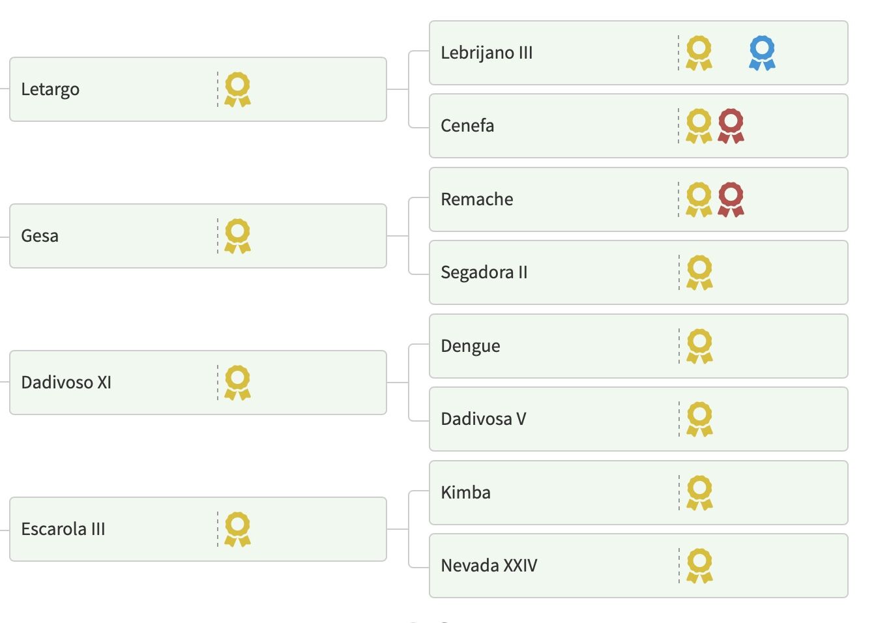Open the Remache horse name

(x=476, y=199)
